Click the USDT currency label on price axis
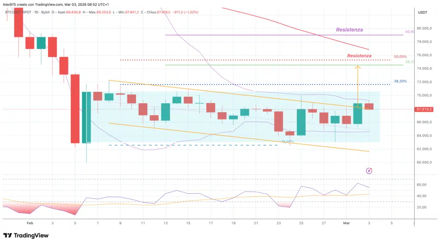 coord(422,12)
